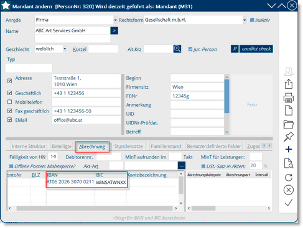Click bank table left scroll arrow

(9, 208)
